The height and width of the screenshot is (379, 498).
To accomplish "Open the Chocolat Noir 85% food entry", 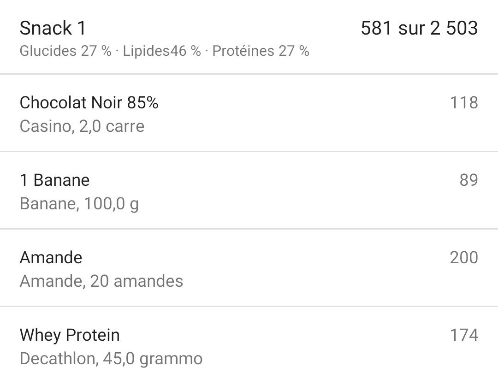I will (x=89, y=103).
